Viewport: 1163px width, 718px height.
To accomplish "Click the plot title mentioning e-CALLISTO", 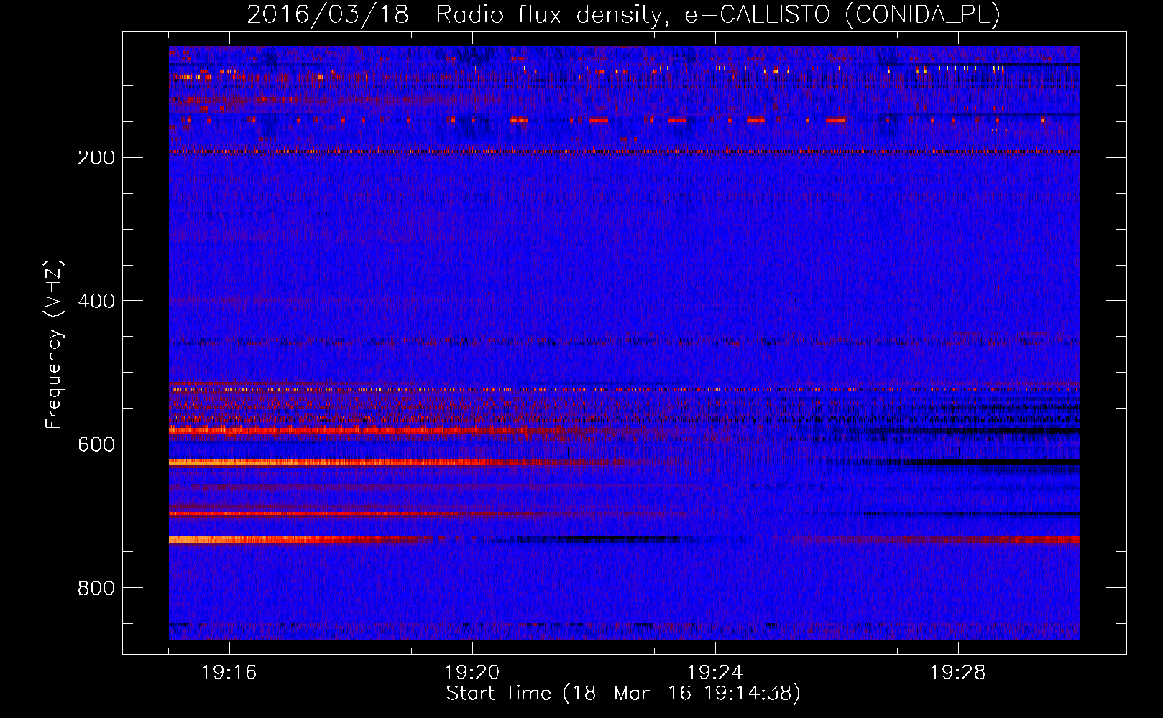I will tap(623, 14).
